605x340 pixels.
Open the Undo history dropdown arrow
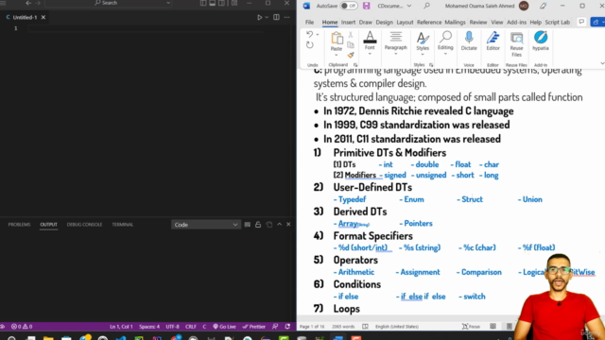point(318,34)
